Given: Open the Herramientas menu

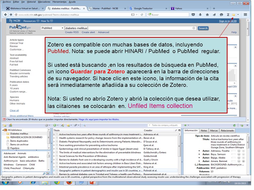Looking at the screenshot, I should (60, 2).
